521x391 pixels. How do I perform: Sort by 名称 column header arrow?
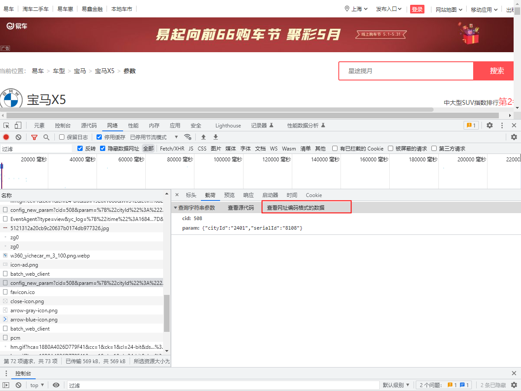pyautogui.click(x=167, y=194)
